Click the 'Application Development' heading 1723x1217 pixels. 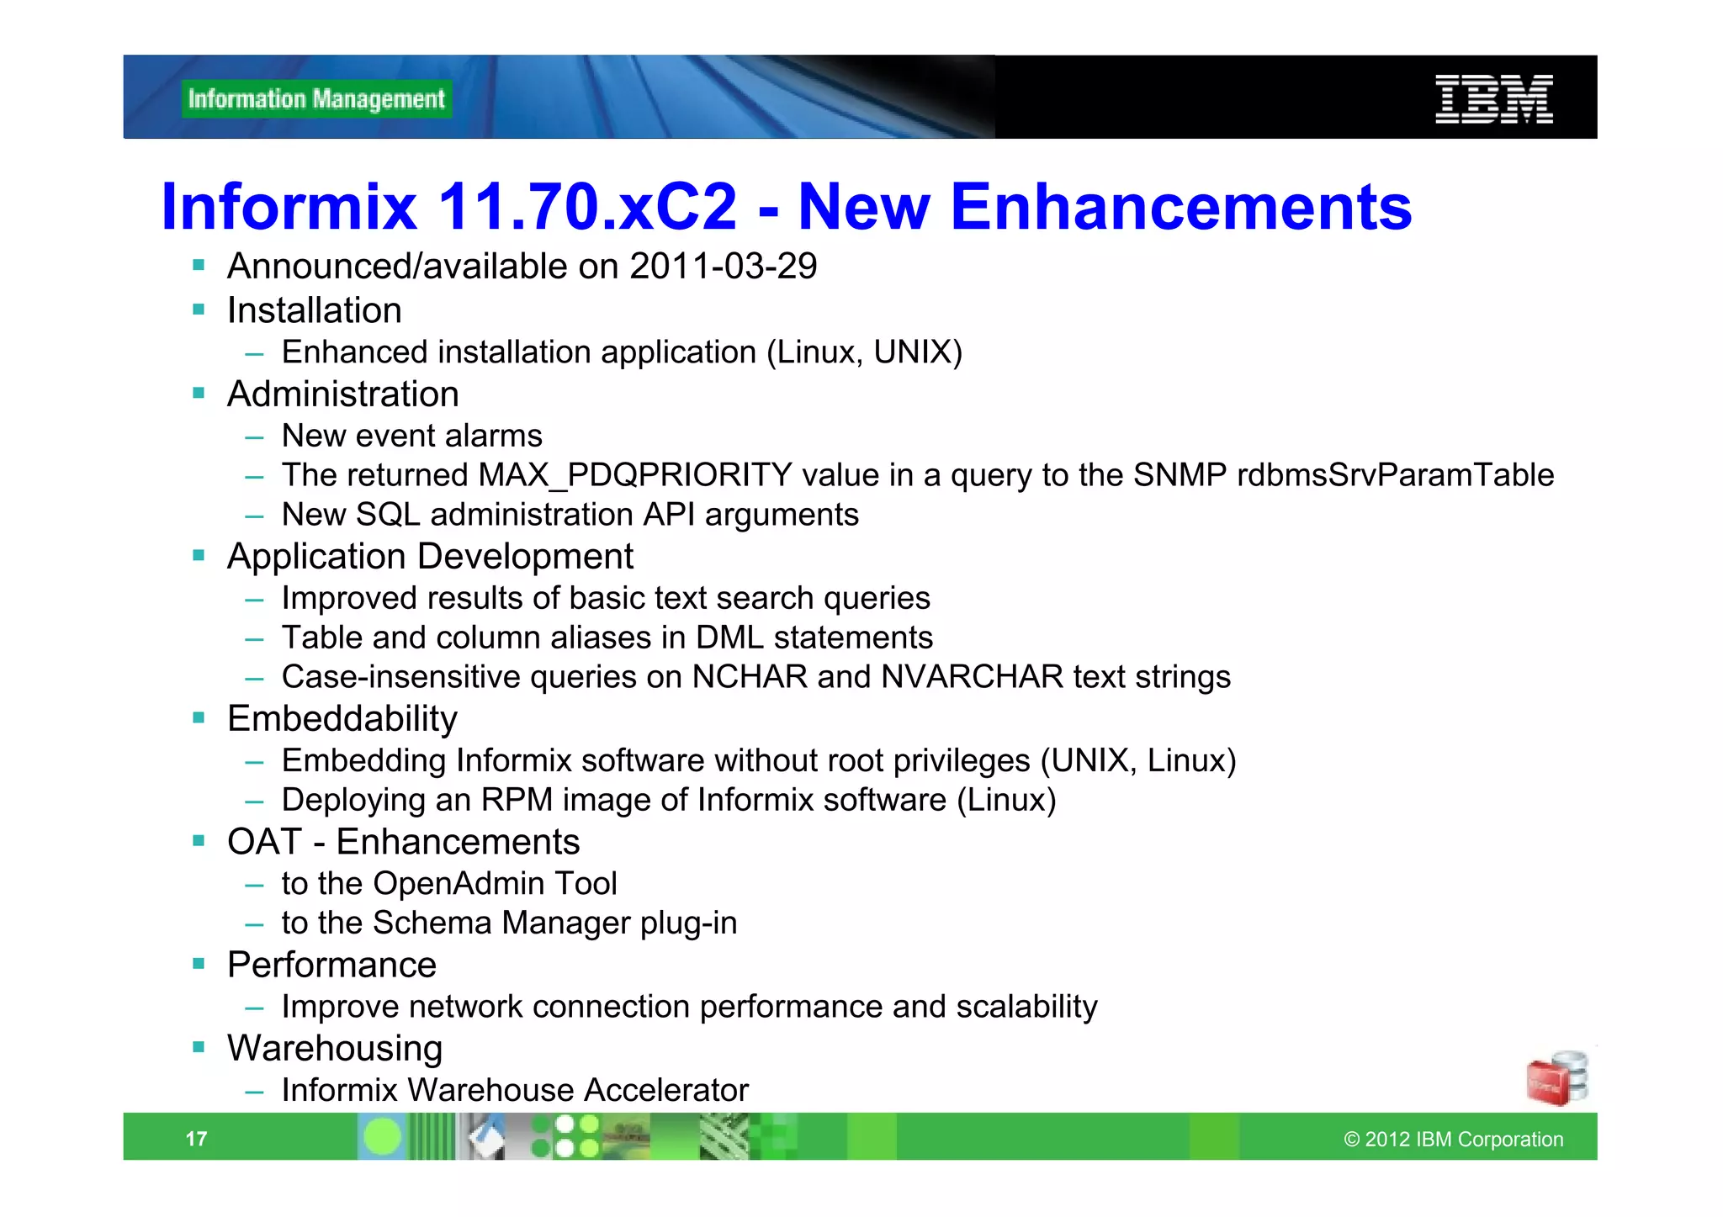click(x=430, y=557)
